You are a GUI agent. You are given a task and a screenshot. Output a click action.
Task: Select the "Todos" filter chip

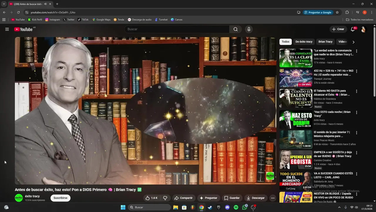[286, 42]
